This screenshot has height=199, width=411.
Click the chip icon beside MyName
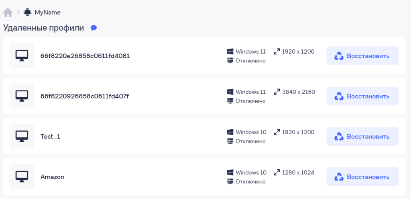click(27, 12)
